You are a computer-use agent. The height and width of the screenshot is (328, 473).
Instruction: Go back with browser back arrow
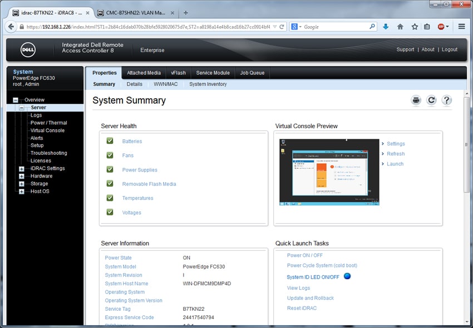coord(11,27)
